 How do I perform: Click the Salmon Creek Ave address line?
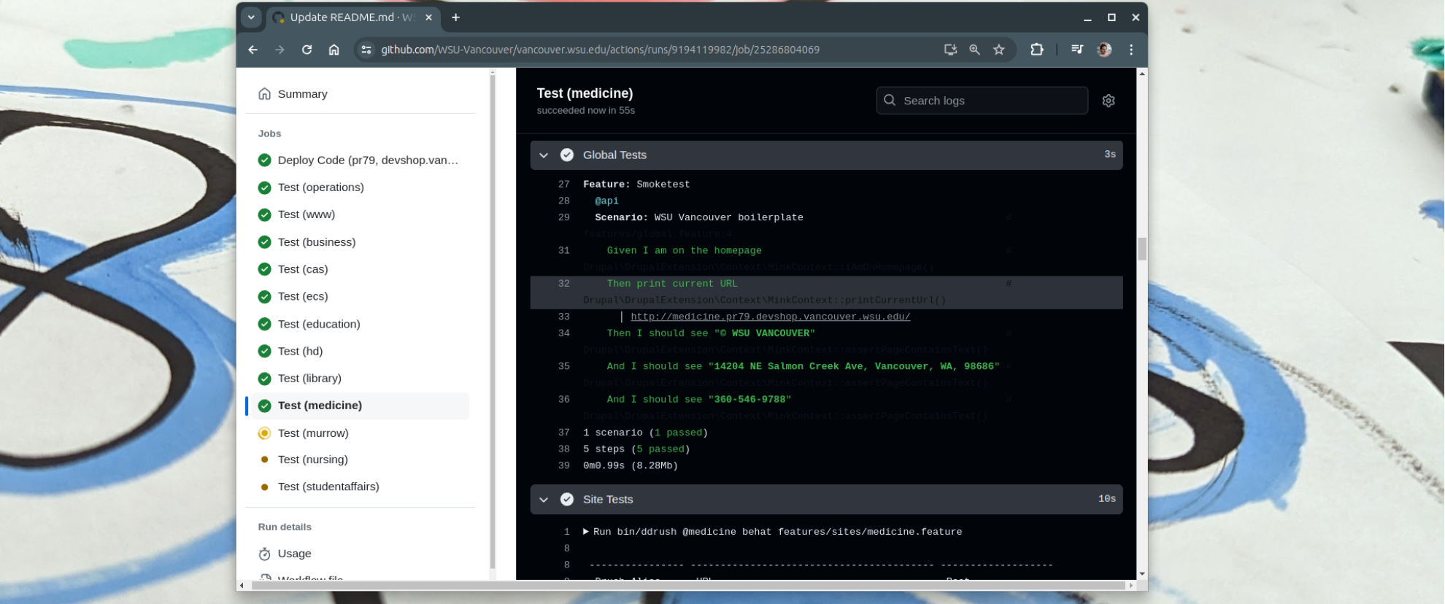[x=803, y=367]
